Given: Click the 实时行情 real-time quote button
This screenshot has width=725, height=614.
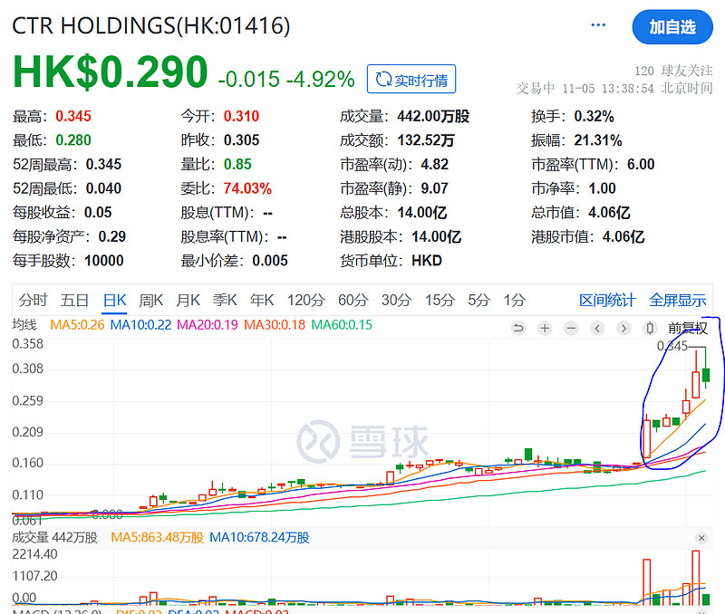Looking at the screenshot, I should [411, 79].
